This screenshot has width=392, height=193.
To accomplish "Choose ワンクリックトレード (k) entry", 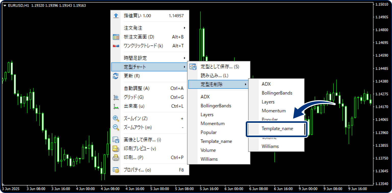I will pyautogui.click(x=150, y=46).
